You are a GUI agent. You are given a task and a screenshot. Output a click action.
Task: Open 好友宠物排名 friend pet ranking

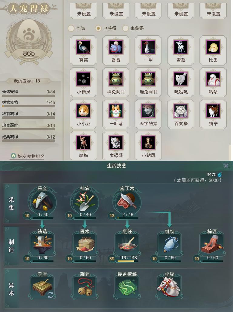pyautogui.click(x=28, y=156)
